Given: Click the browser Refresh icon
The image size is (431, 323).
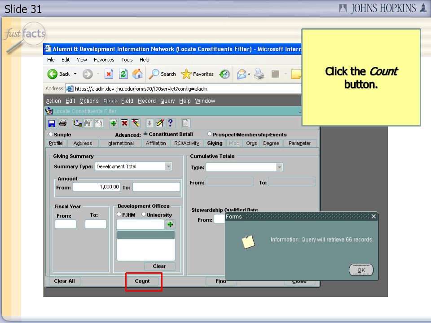Looking at the screenshot, I should click(x=123, y=74).
